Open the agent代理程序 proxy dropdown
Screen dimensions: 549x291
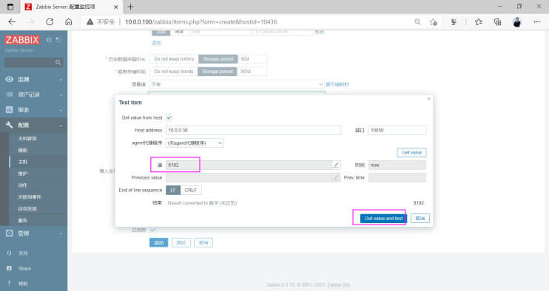[195, 143]
